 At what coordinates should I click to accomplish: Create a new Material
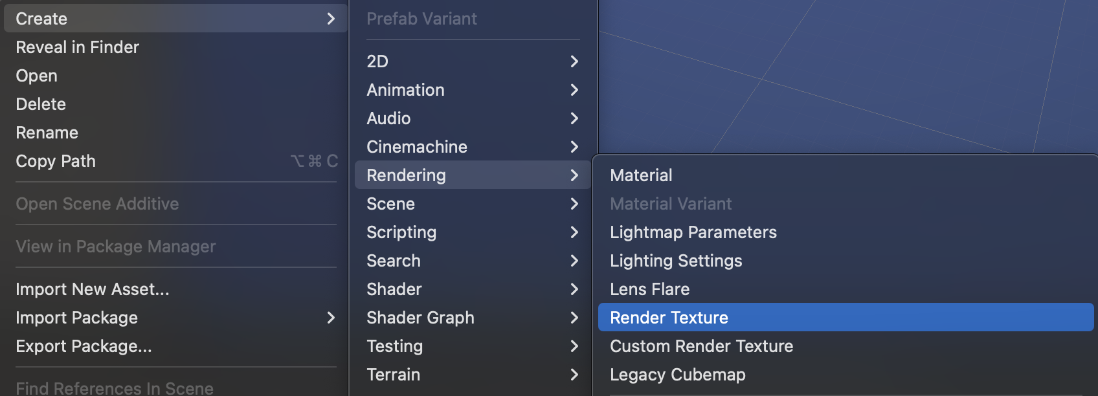(x=641, y=175)
